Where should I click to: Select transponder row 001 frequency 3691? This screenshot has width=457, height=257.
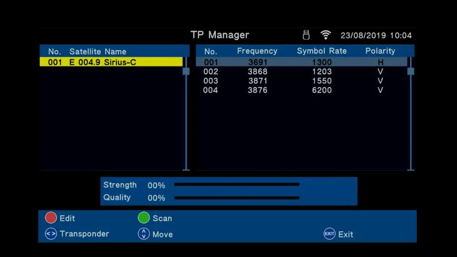coord(302,62)
